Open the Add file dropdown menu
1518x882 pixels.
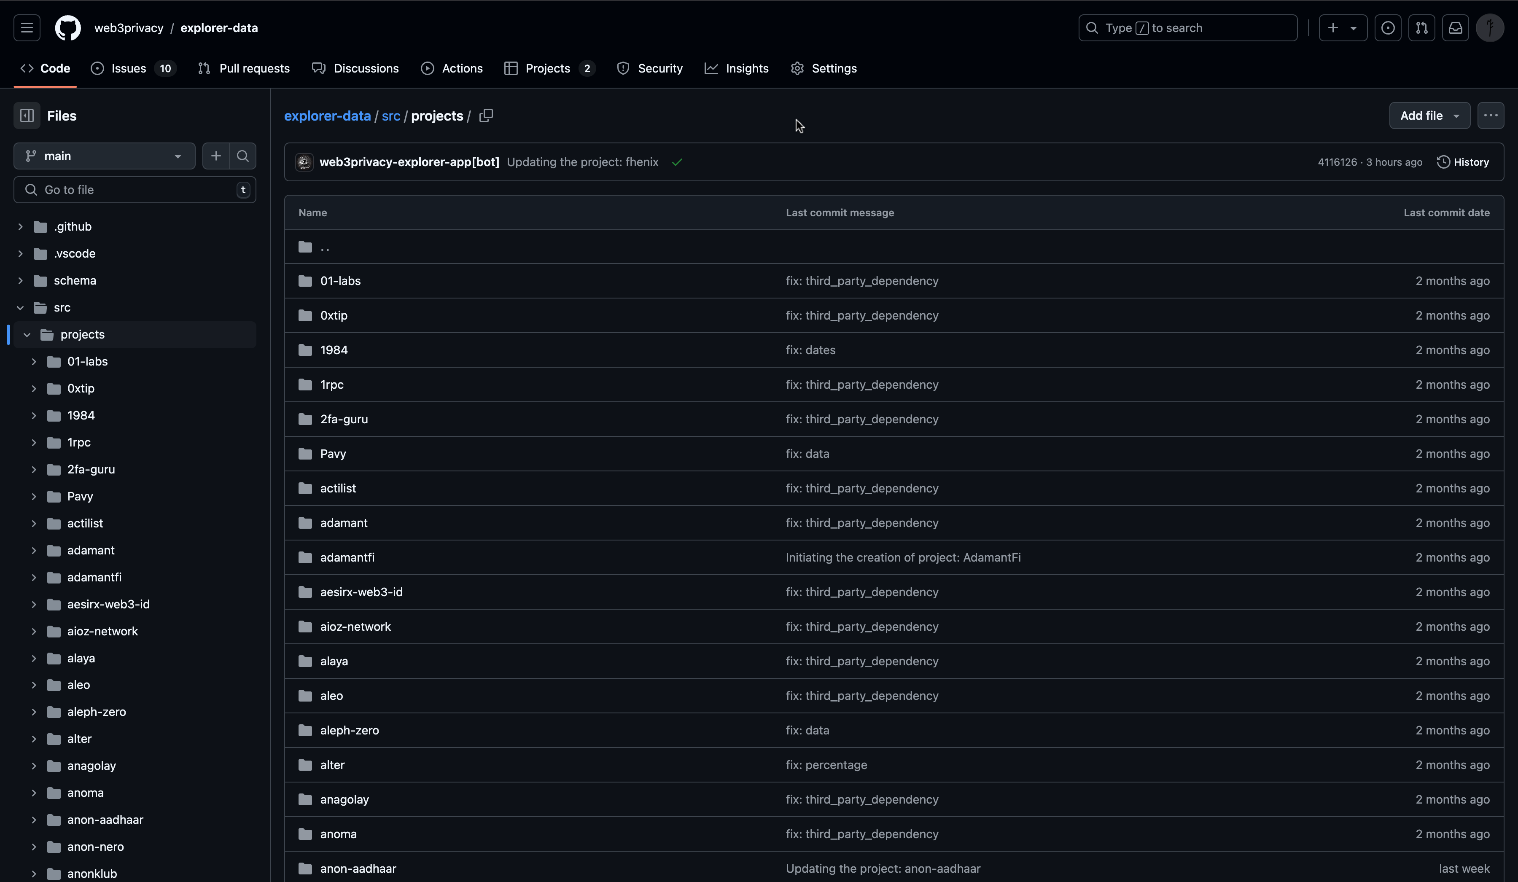[x=1429, y=115]
